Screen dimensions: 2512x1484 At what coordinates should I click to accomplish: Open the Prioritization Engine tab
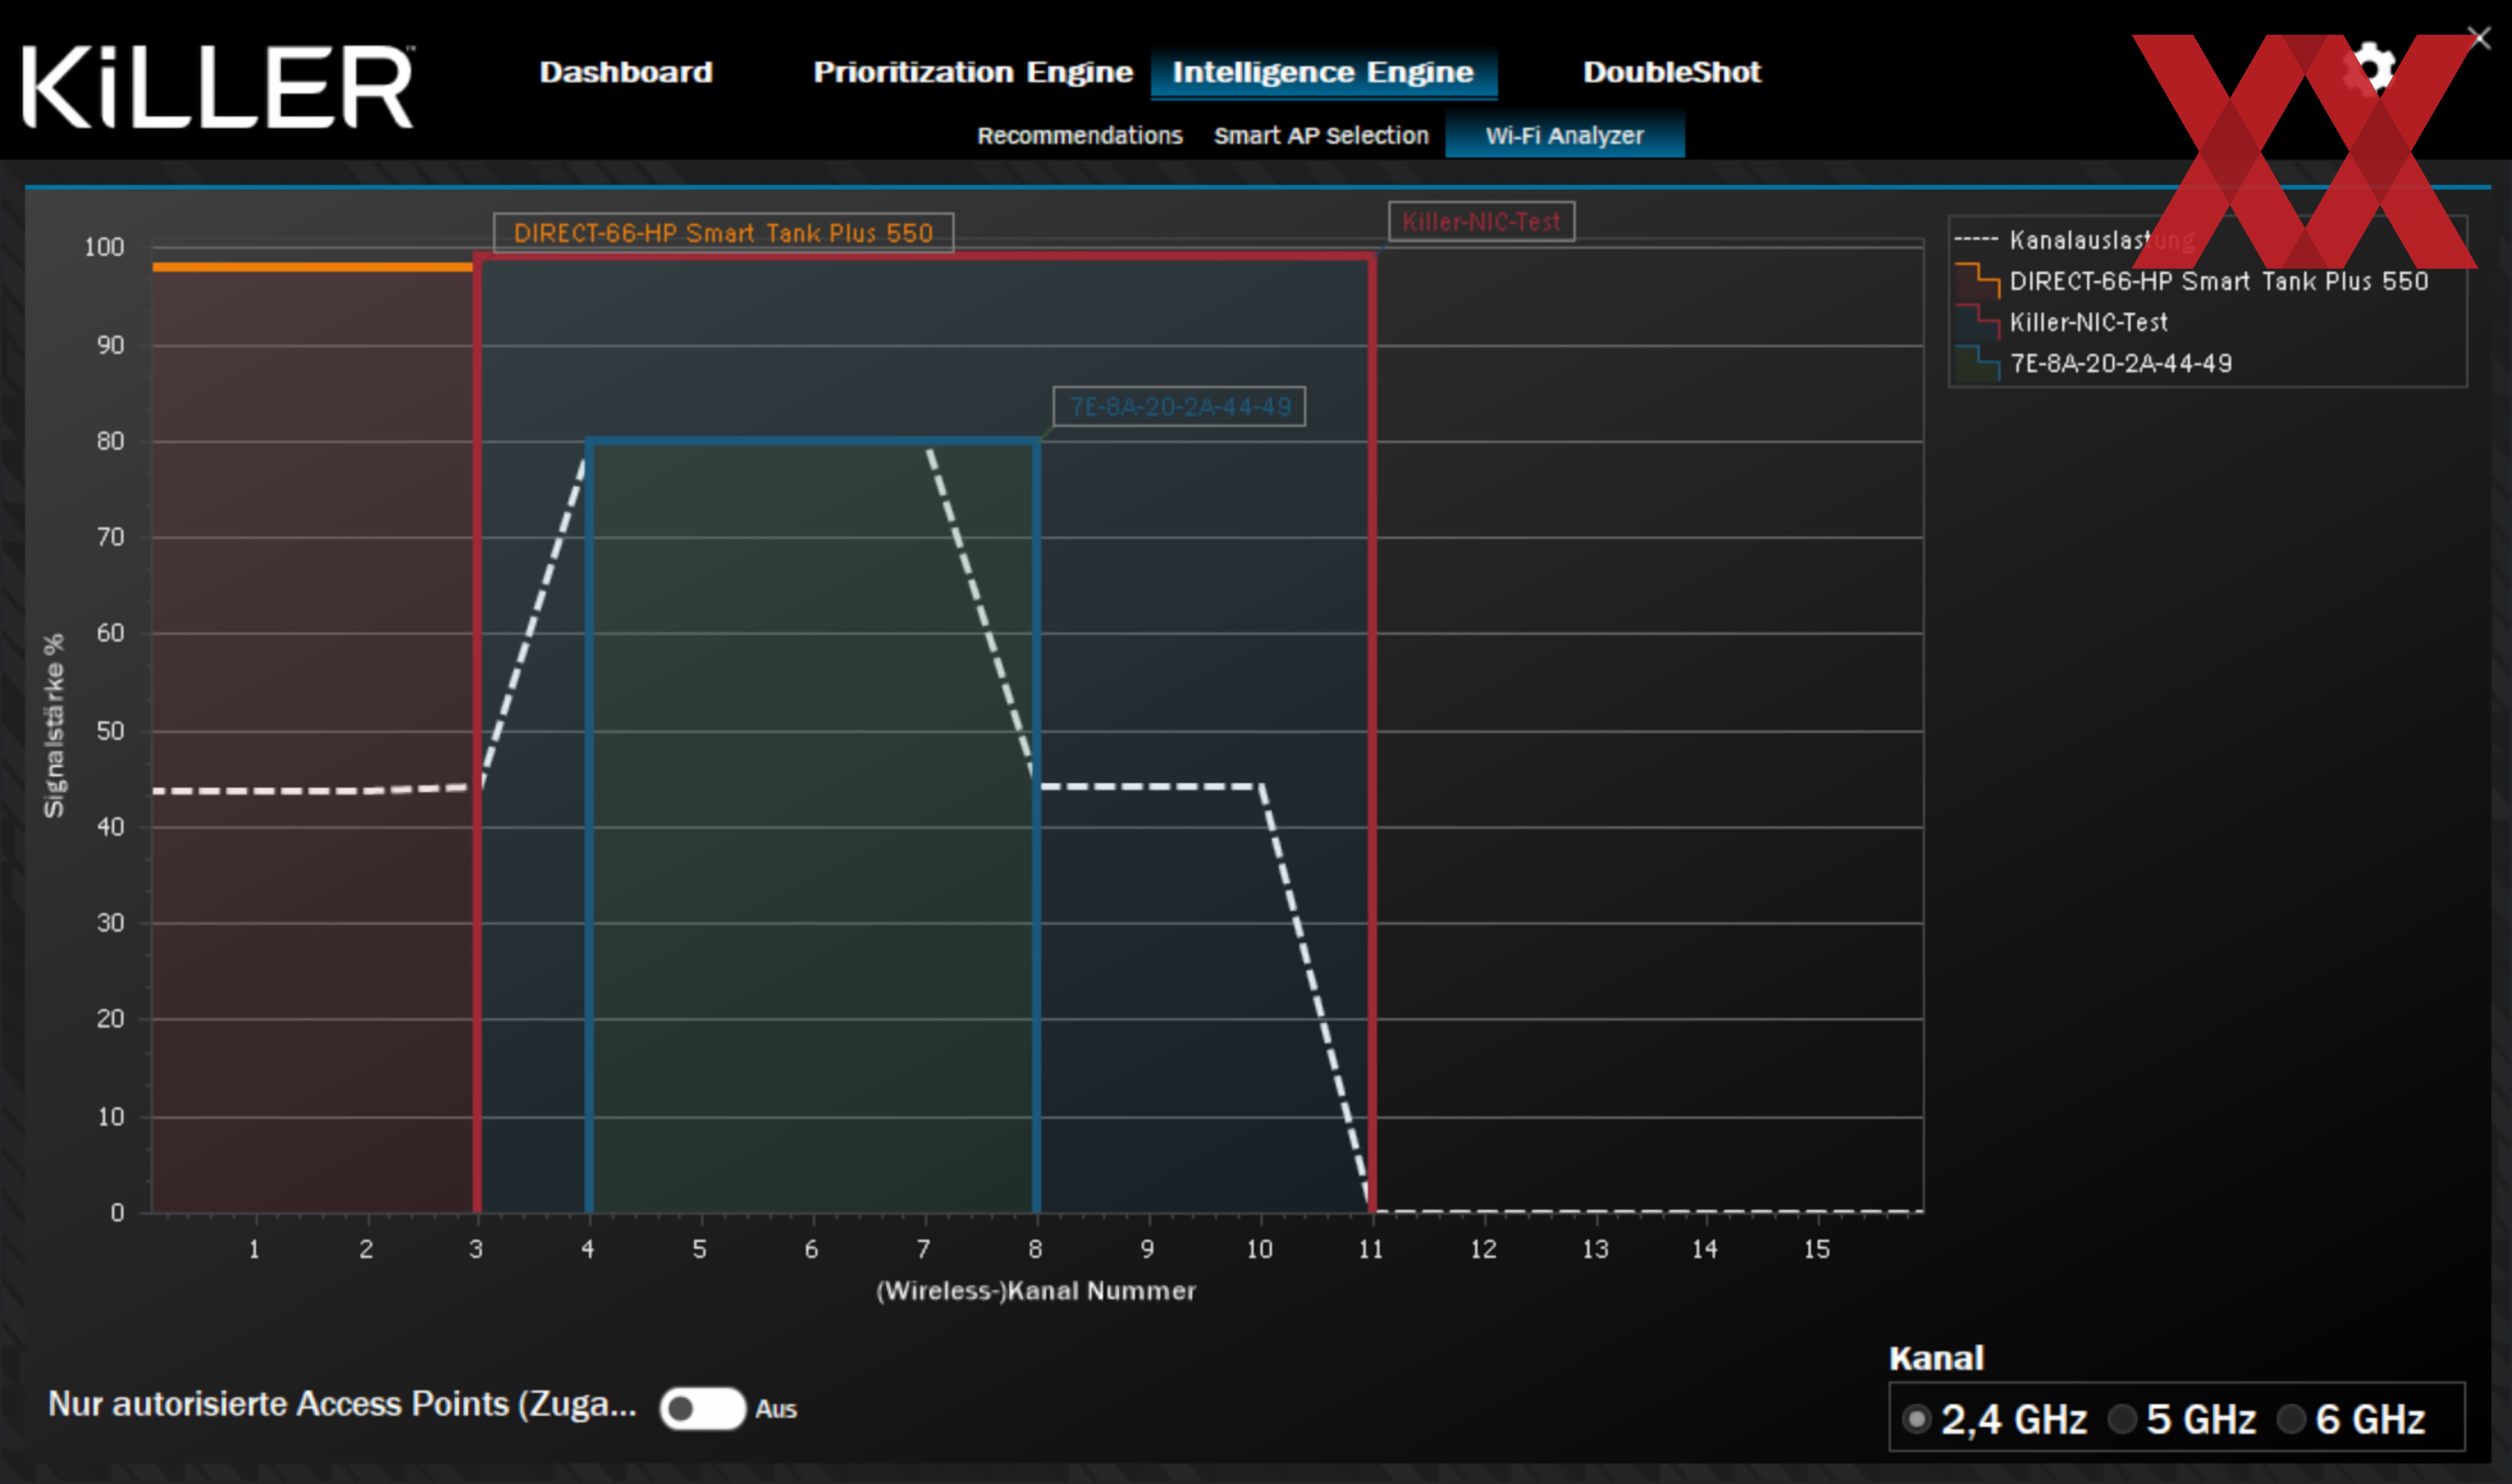(x=972, y=72)
